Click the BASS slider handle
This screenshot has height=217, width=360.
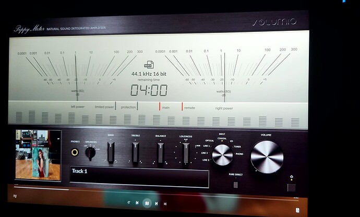111,152
